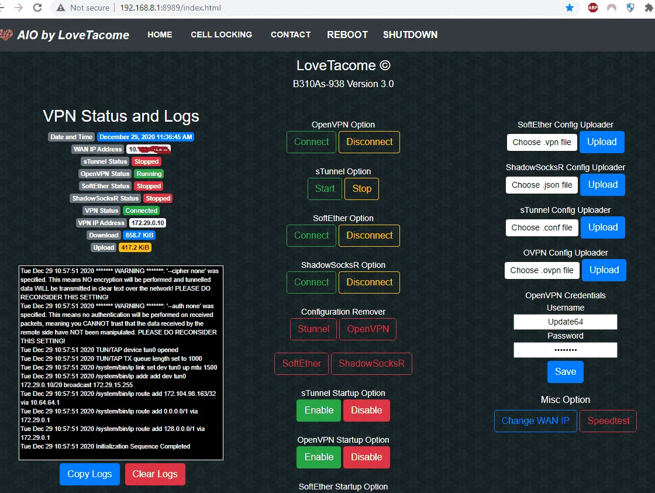Save the OpenVPN credentials
The image size is (655, 493).
click(x=565, y=372)
